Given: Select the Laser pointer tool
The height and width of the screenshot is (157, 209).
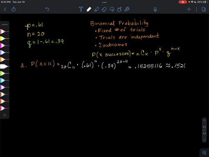Looking at the screenshot, I should (127, 9).
